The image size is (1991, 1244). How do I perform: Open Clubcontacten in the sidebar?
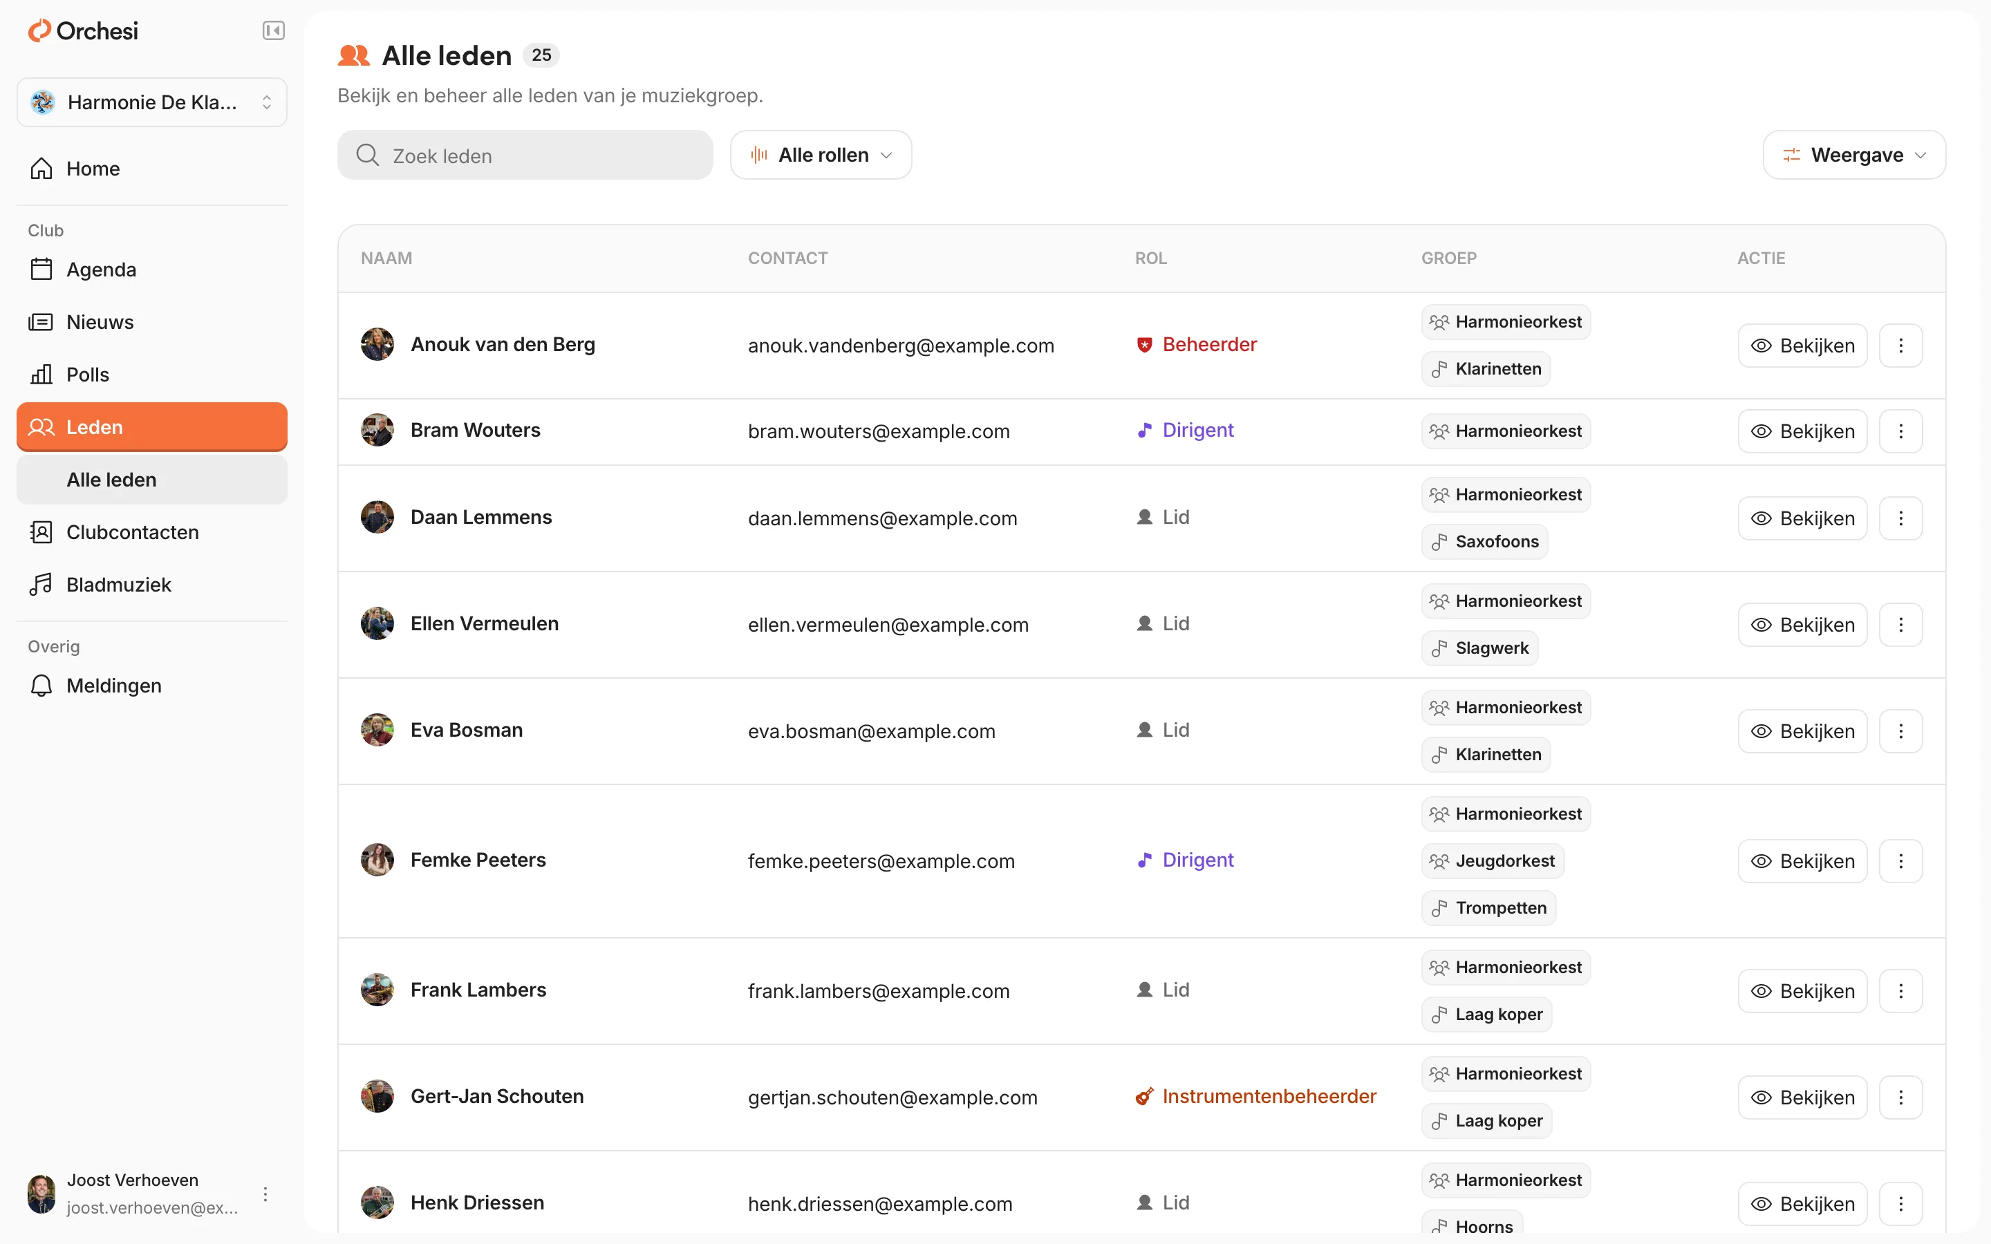pos(152,532)
